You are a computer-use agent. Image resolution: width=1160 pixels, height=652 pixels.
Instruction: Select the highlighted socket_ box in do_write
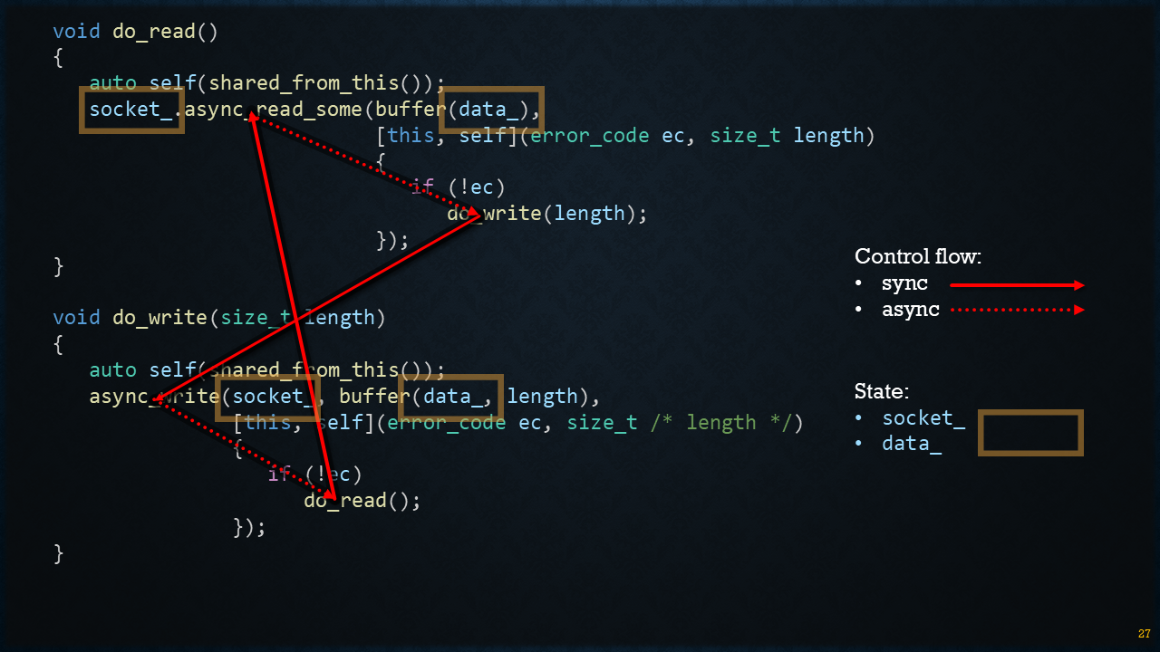(269, 397)
